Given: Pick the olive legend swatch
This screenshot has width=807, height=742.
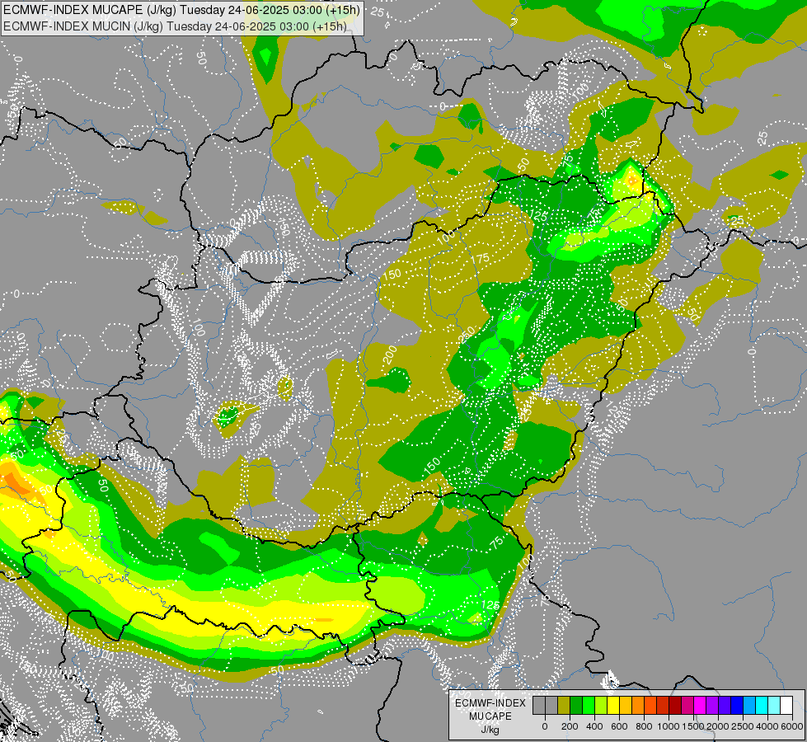Looking at the screenshot, I should tap(564, 705).
